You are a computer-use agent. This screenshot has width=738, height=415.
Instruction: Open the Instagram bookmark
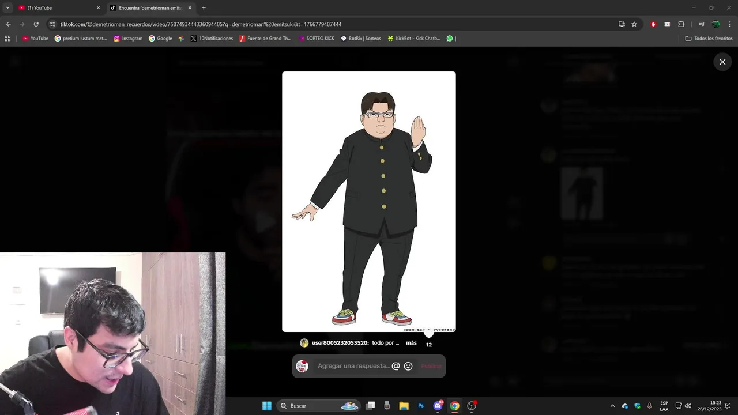tap(128, 39)
